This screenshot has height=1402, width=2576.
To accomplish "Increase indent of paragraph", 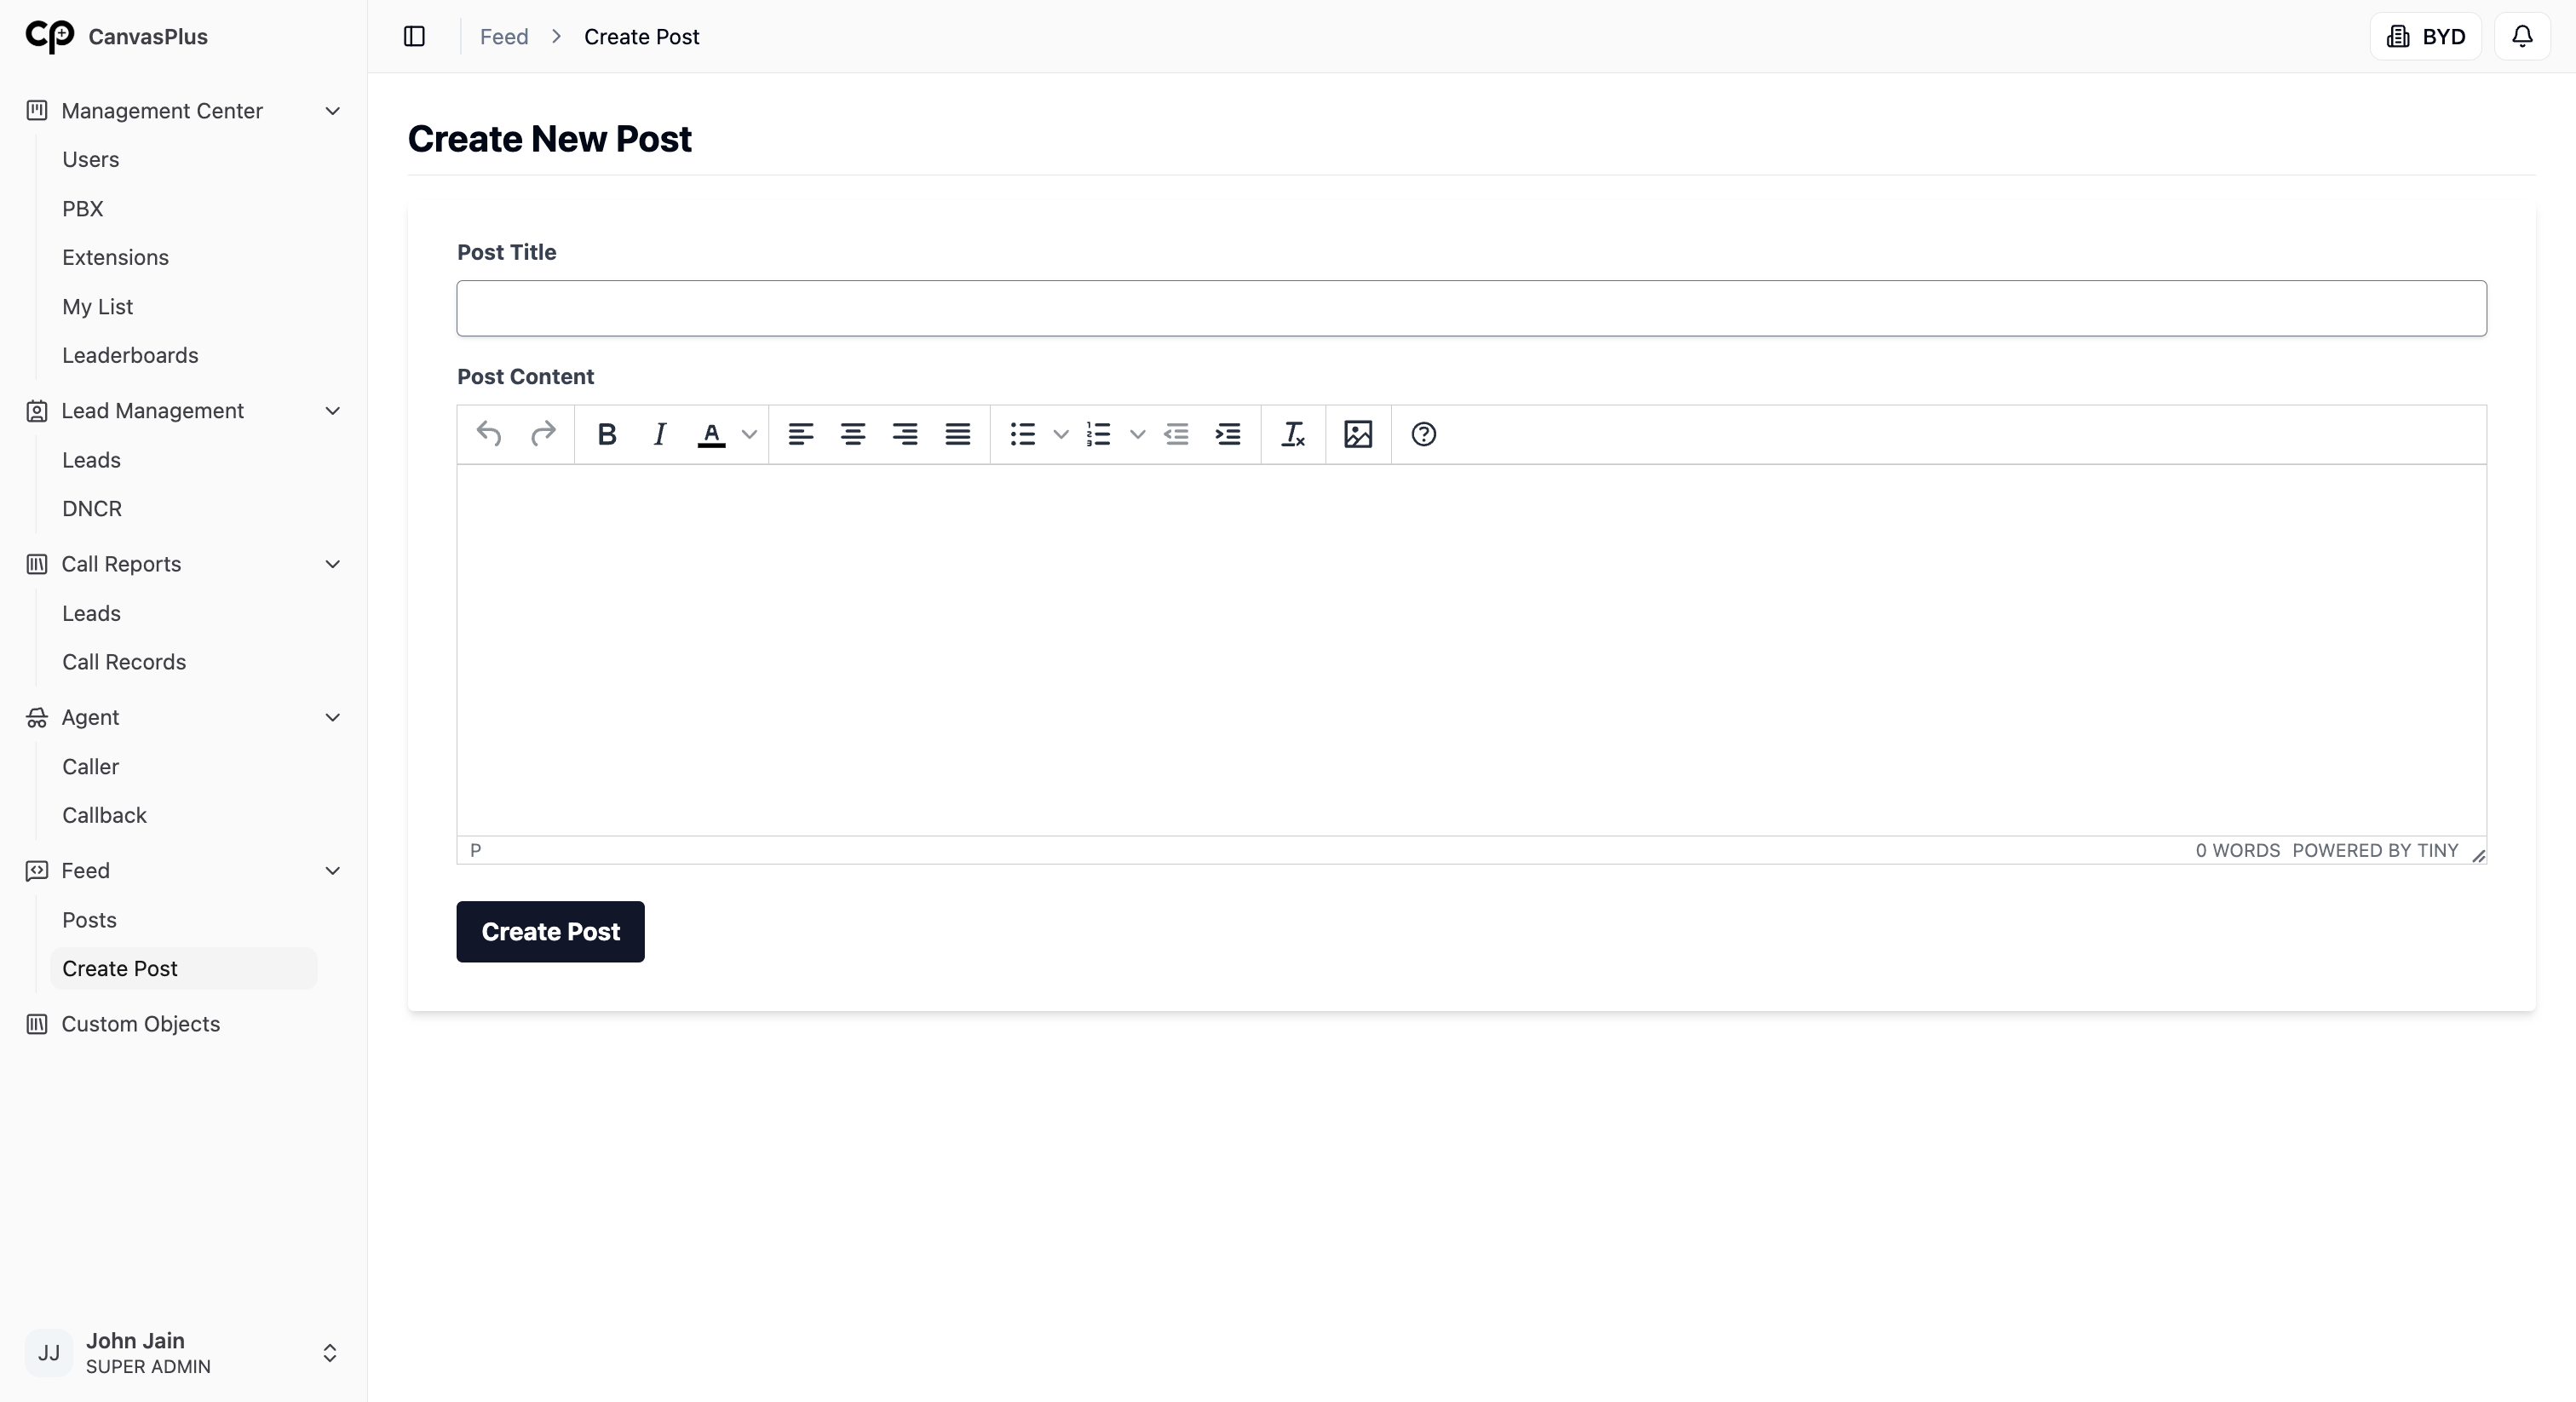I will [x=1228, y=434].
